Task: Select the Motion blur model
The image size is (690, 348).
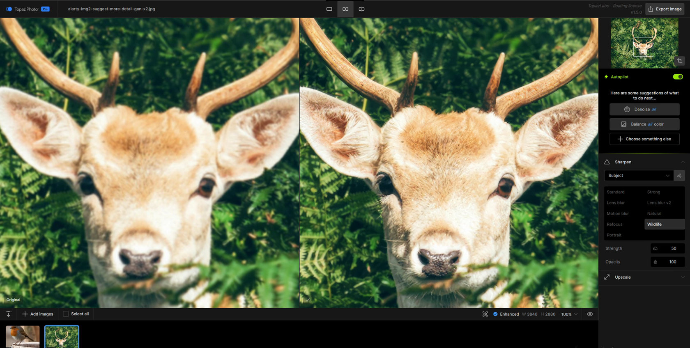Action: tap(618, 213)
